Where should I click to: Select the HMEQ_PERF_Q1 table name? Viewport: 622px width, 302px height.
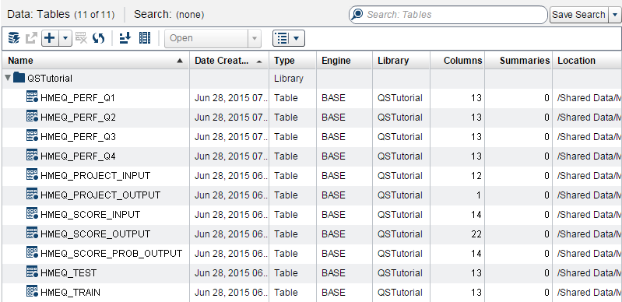point(78,98)
